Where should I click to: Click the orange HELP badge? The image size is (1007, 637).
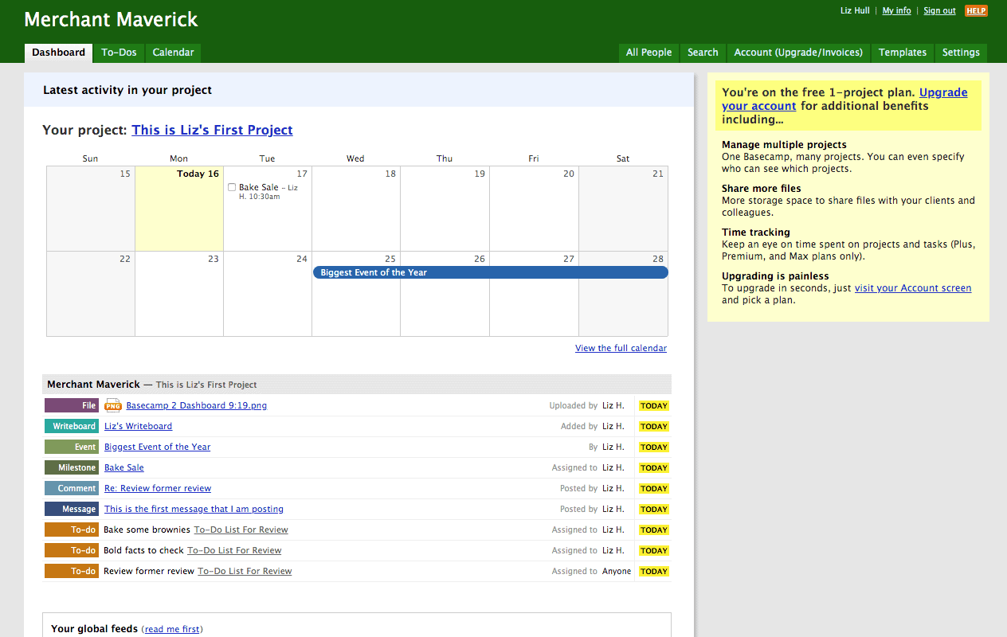[x=976, y=10]
